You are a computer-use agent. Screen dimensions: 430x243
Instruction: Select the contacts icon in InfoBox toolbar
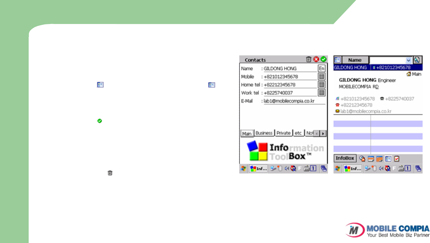coord(388,159)
